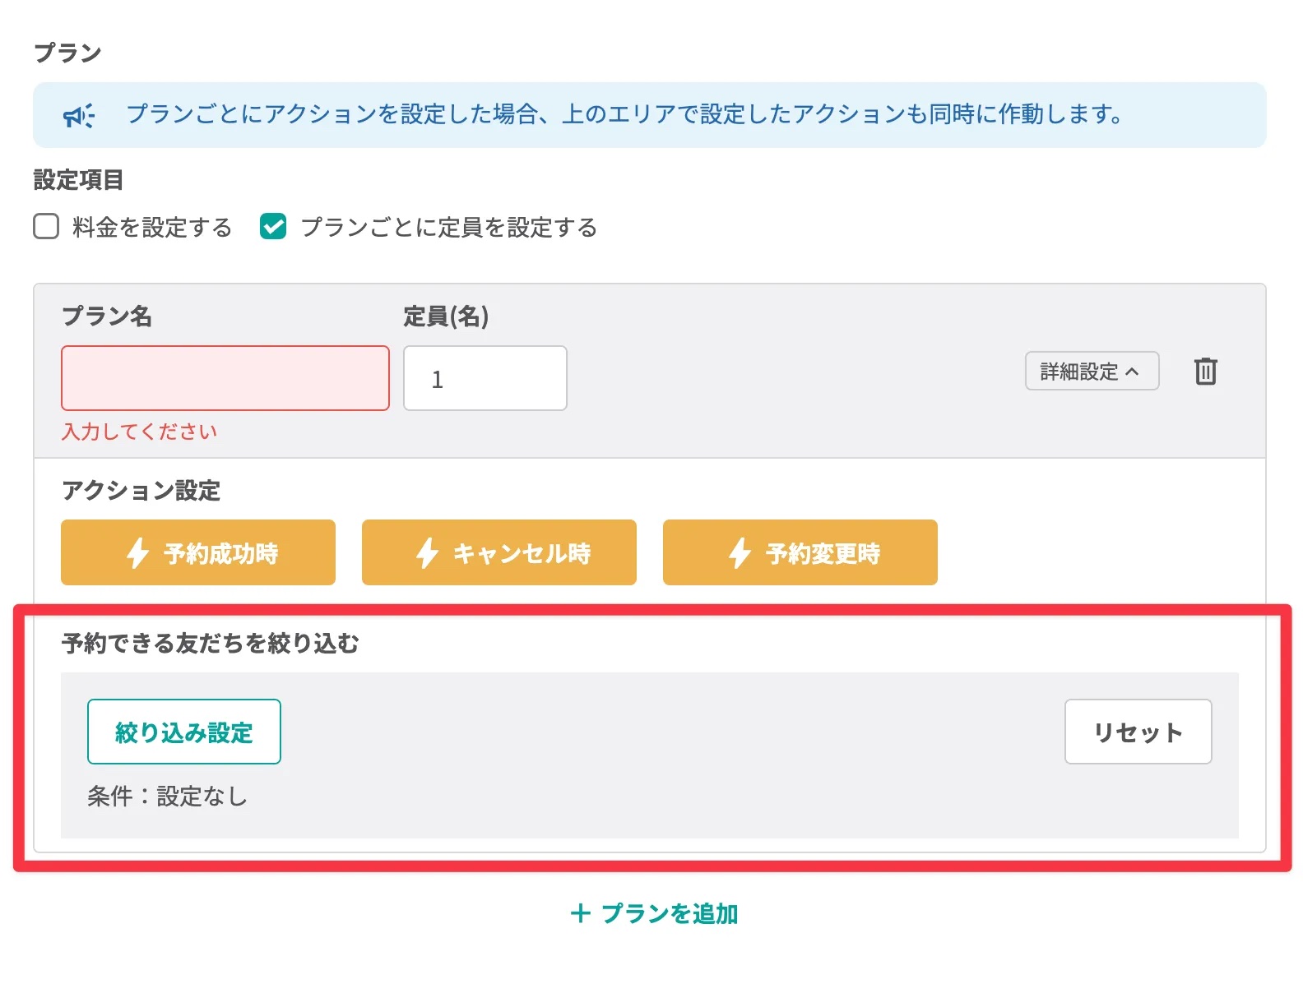Open the 予約変更時 action settings

point(800,552)
